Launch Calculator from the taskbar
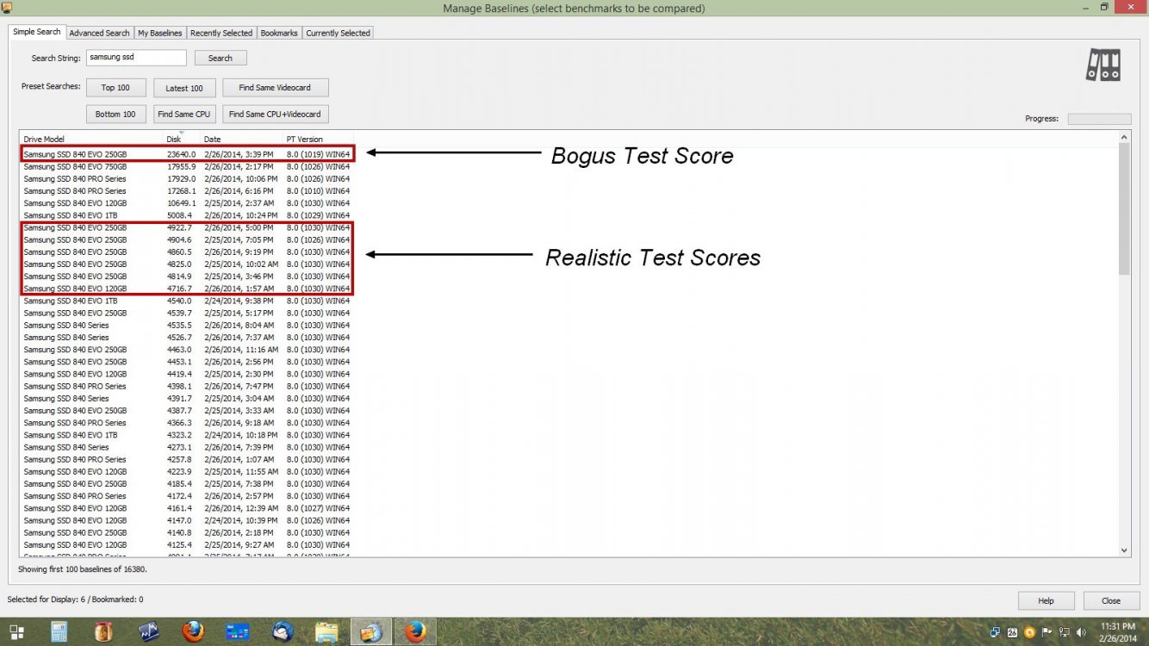Viewport: 1149px width, 646px height. pyautogui.click(x=59, y=631)
